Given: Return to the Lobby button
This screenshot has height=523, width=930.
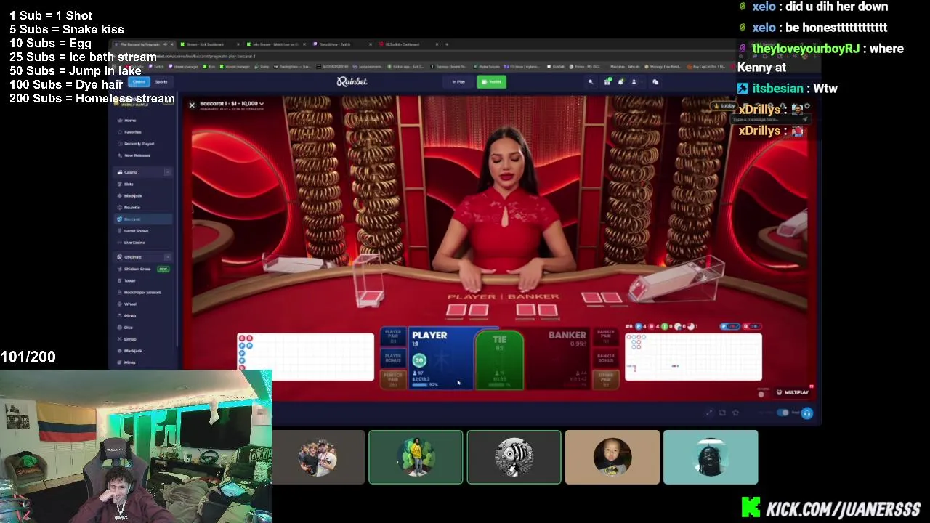Looking at the screenshot, I should pos(724,106).
